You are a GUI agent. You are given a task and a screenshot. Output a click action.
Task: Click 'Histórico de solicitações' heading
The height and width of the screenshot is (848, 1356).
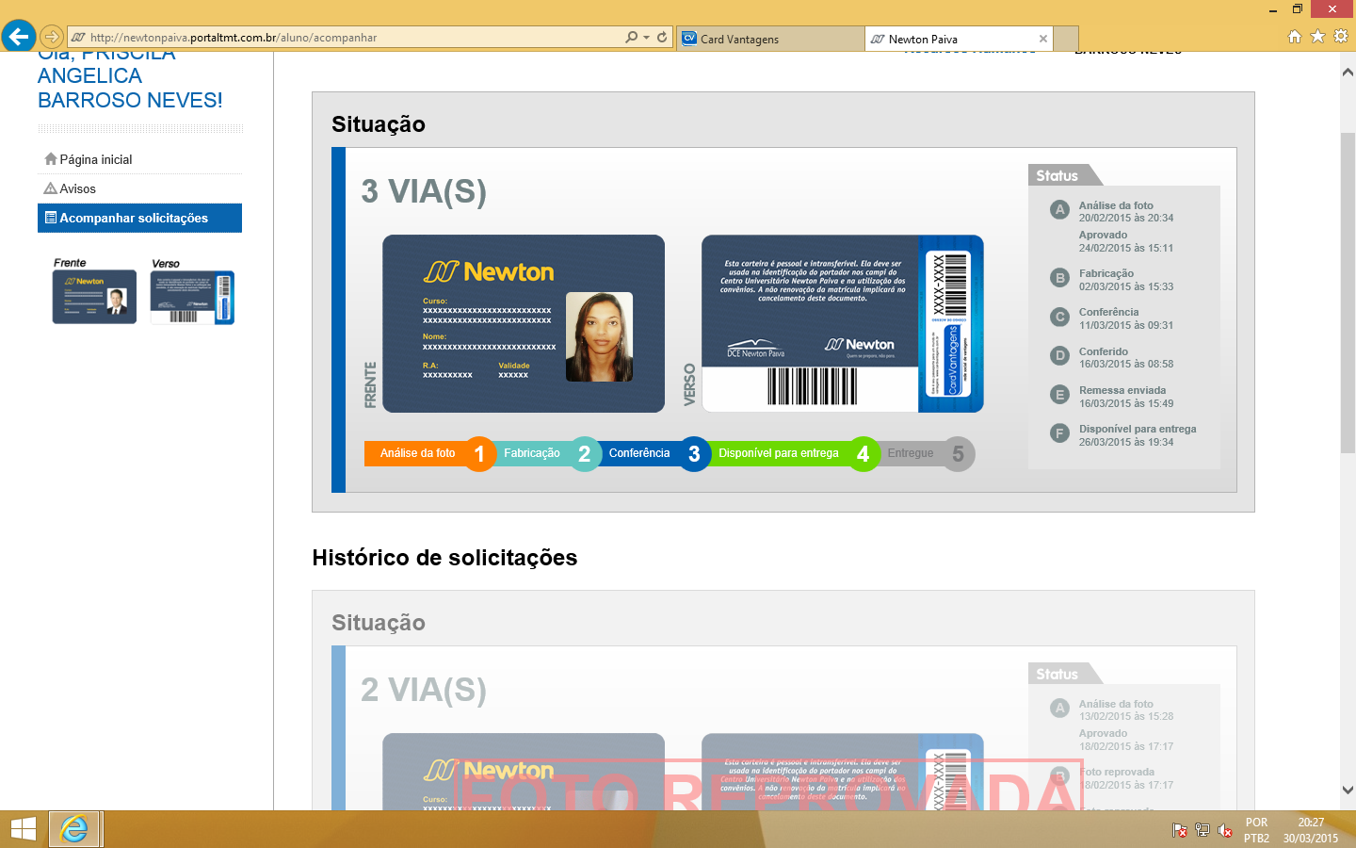pos(444,558)
